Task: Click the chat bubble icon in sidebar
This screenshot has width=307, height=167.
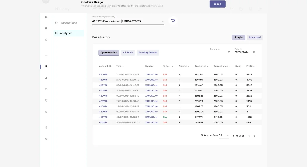Action: click(x=46, y=89)
